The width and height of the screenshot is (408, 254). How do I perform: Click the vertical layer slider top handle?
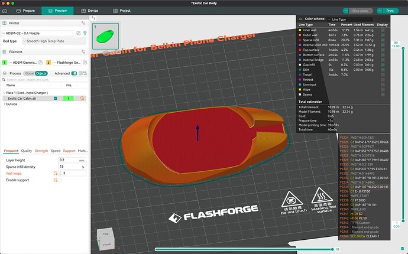click(x=403, y=48)
